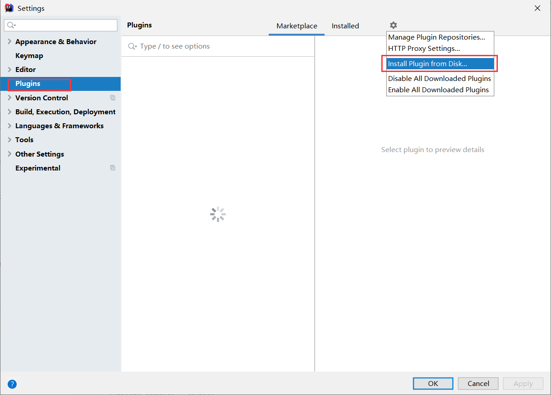551x395 pixels.
Task: Click the OK button
Action: 433,383
